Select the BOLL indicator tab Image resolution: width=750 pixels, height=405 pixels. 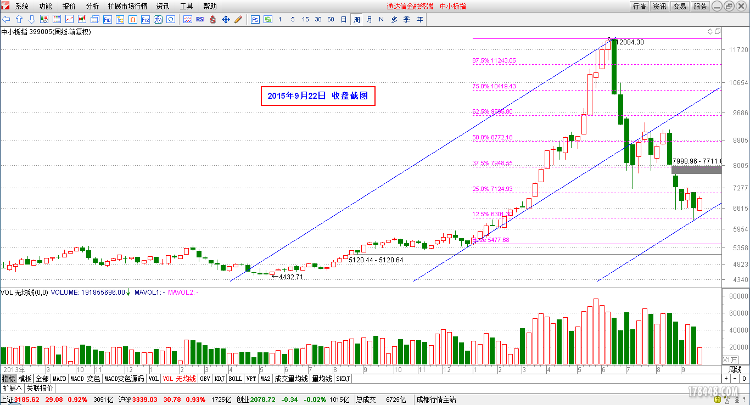235,379
